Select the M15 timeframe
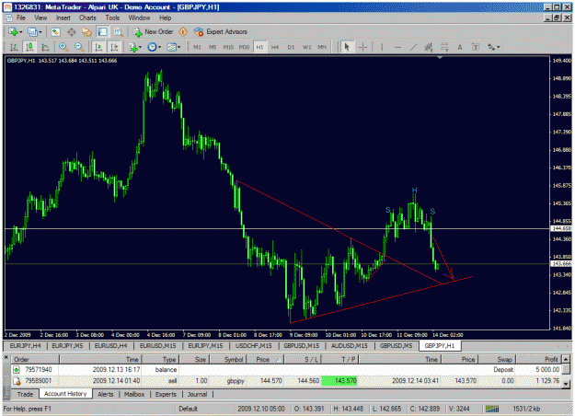575x416 pixels. (x=228, y=47)
